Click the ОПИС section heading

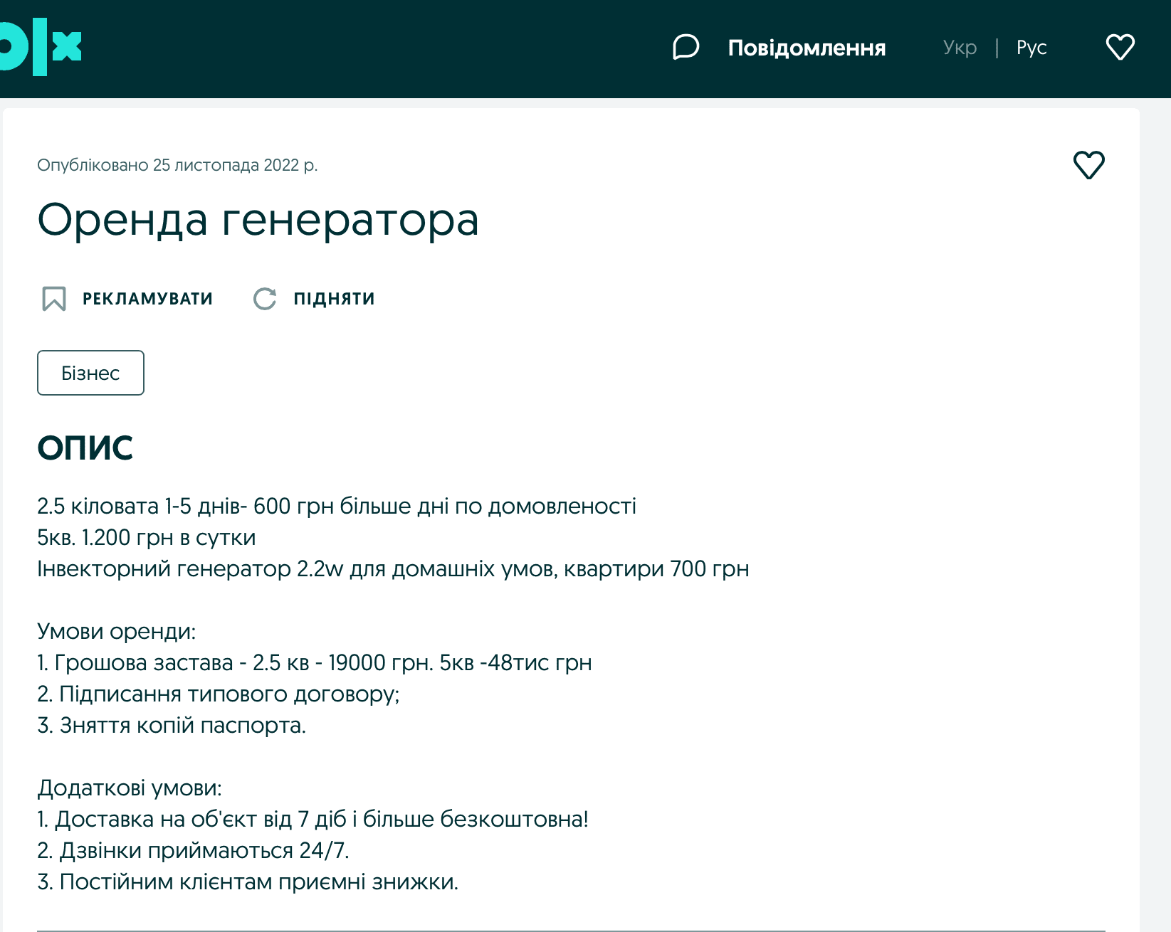pos(85,448)
